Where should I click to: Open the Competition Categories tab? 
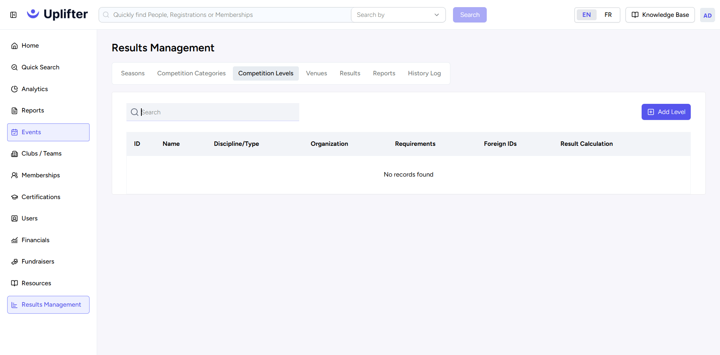click(191, 73)
